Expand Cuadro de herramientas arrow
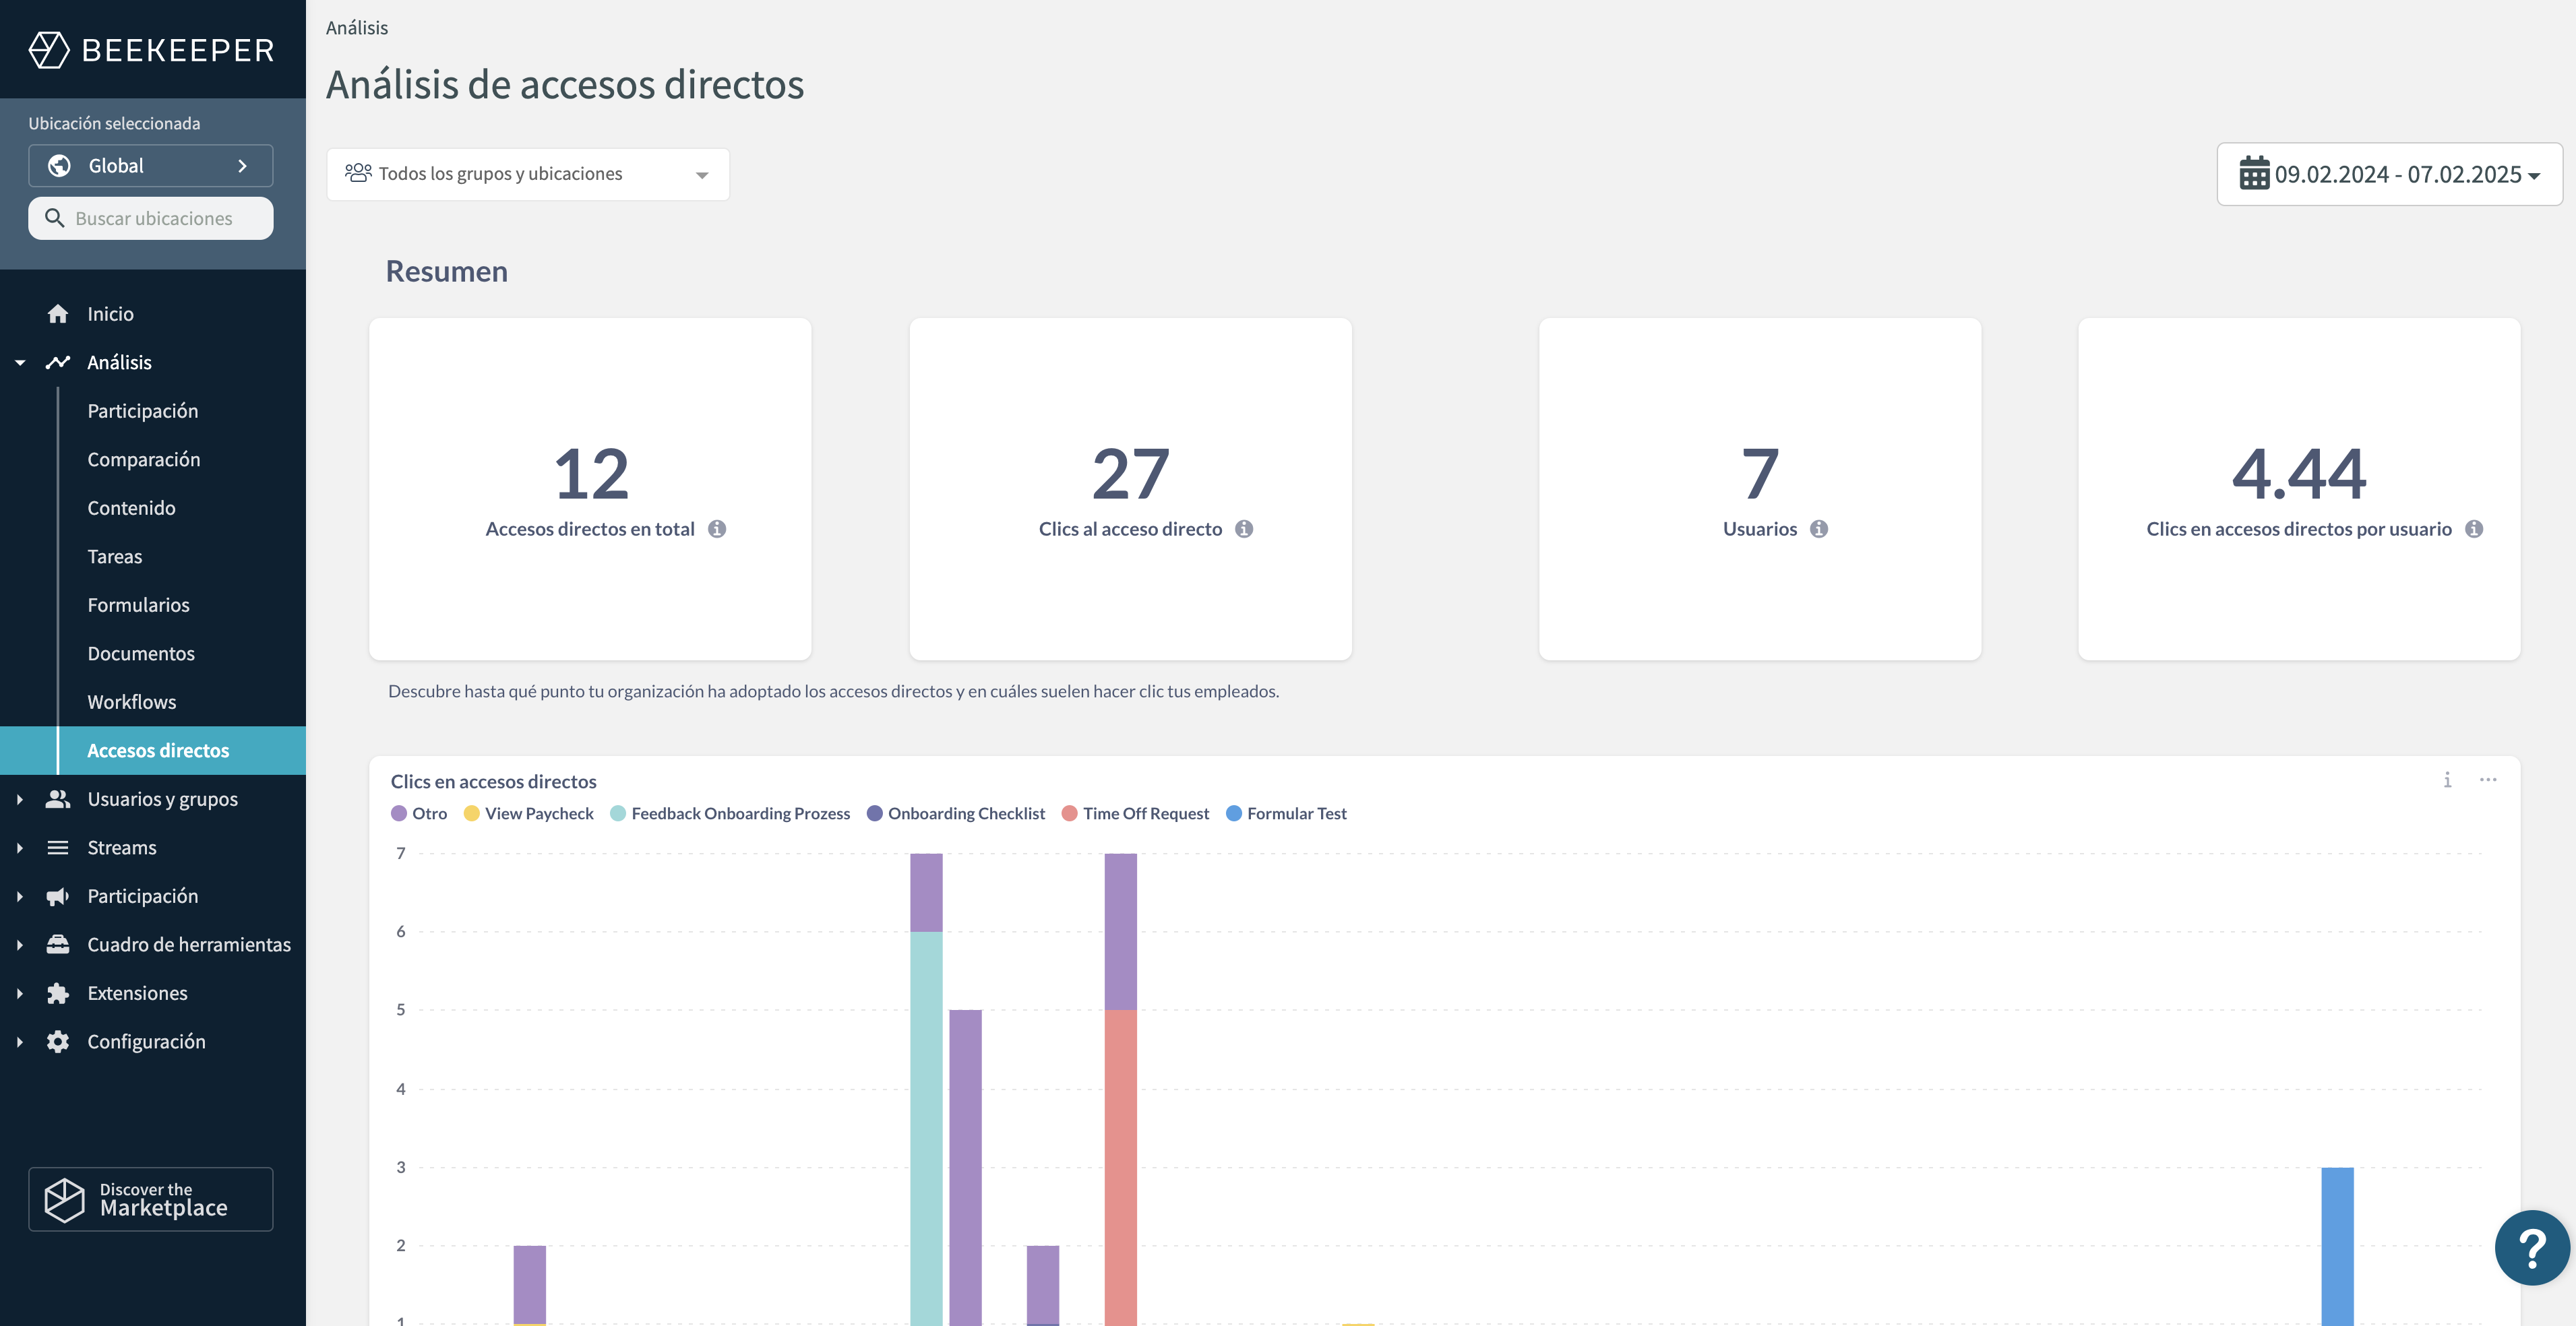Image resolution: width=2576 pixels, height=1326 pixels. click(x=20, y=945)
